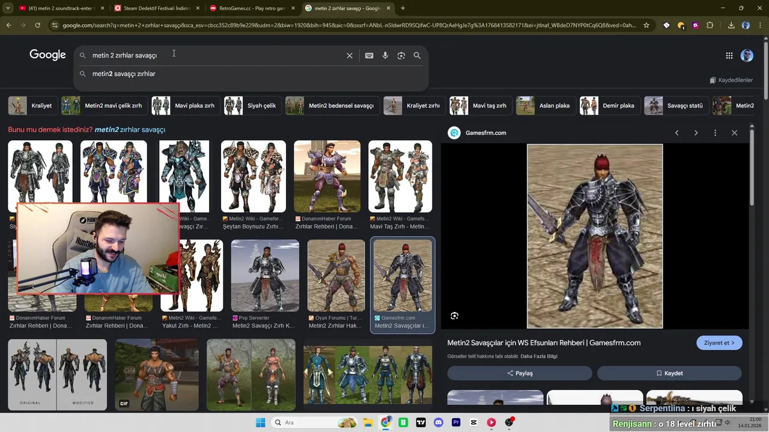The height and width of the screenshot is (432, 769).
Task: Open more options in image preview panel
Action: pos(715,133)
